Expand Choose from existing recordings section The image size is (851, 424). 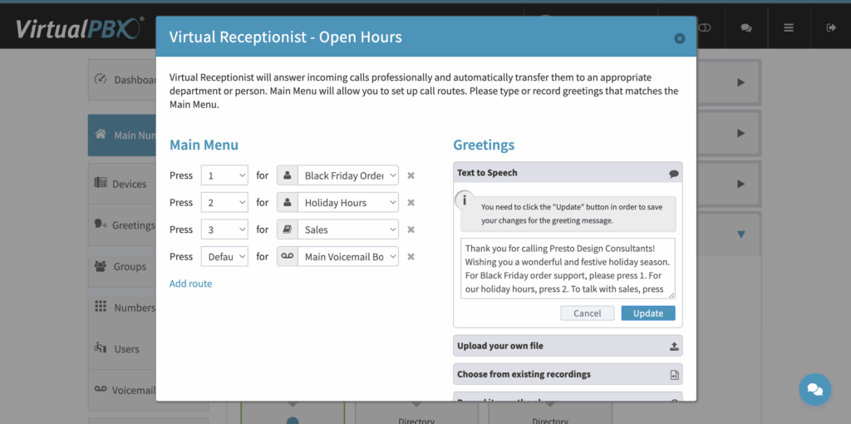tap(568, 374)
